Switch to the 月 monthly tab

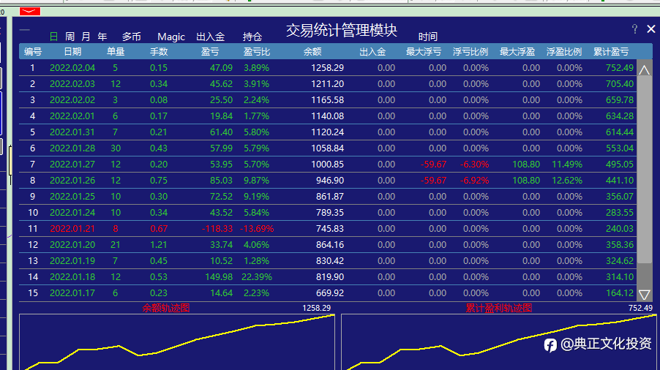(86, 37)
